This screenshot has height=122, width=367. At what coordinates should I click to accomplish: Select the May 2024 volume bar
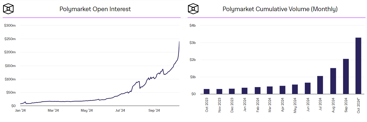(x=295, y=89)
